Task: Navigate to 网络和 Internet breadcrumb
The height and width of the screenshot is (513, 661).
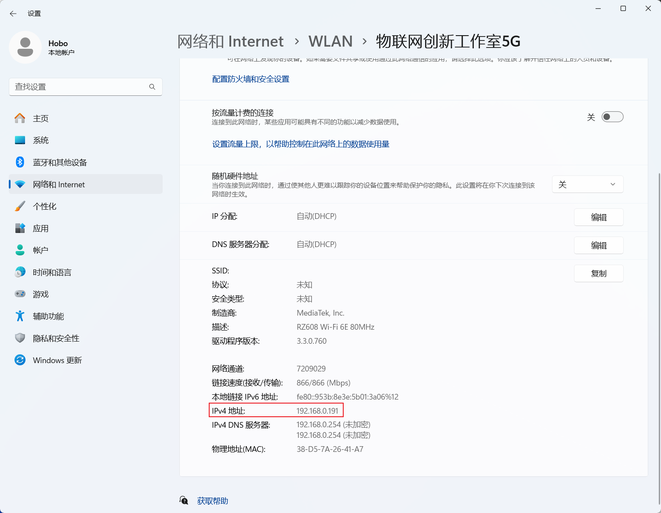Action: coord(230,41)
